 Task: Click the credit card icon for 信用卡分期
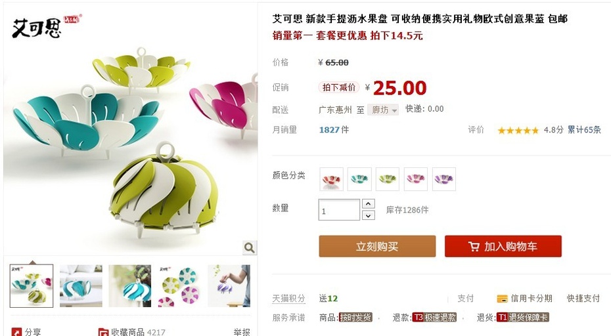502,299
